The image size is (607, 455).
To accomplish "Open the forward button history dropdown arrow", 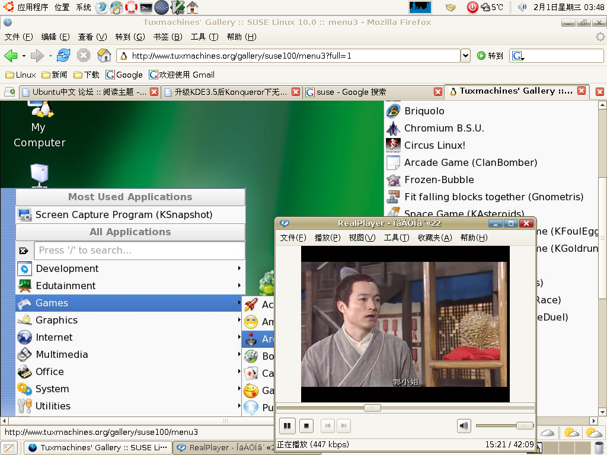I will coord(50,56).
